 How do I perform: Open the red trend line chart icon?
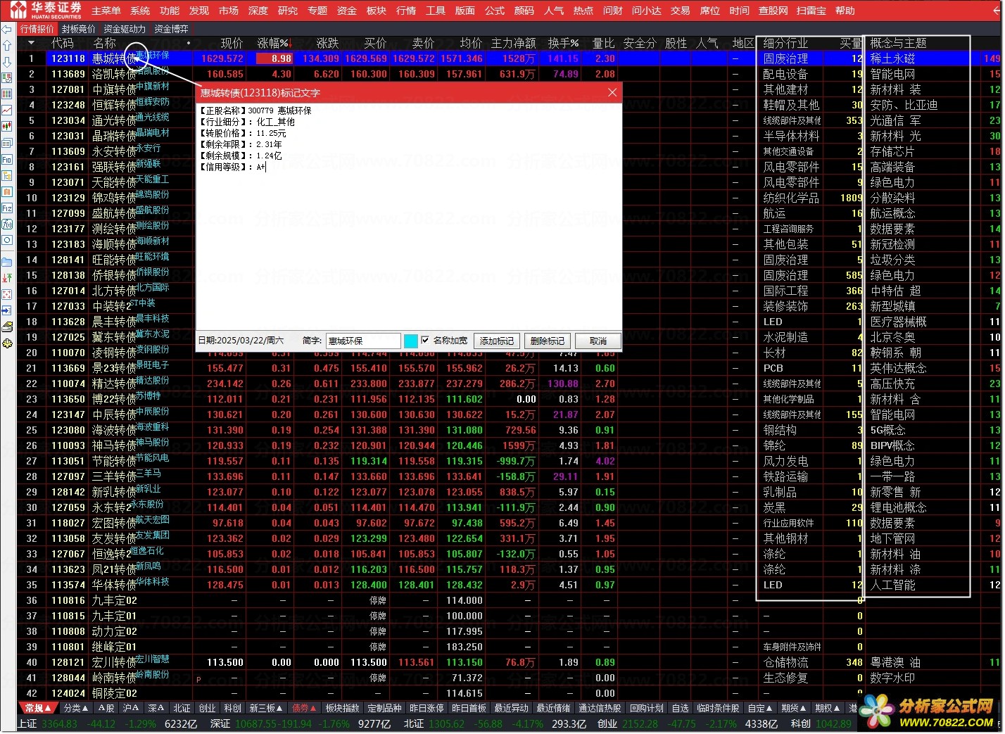point(7,110)
